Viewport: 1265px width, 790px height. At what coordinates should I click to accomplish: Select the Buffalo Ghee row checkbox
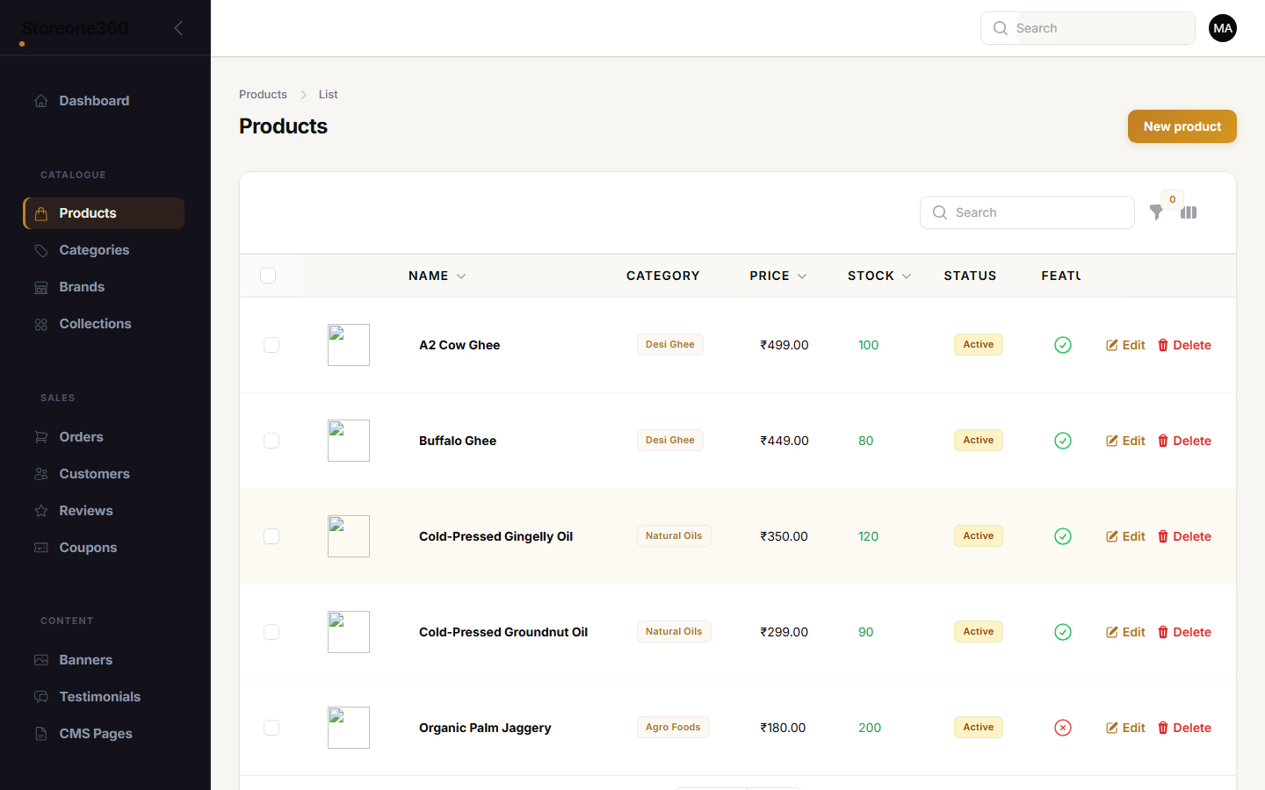[271, 441]
